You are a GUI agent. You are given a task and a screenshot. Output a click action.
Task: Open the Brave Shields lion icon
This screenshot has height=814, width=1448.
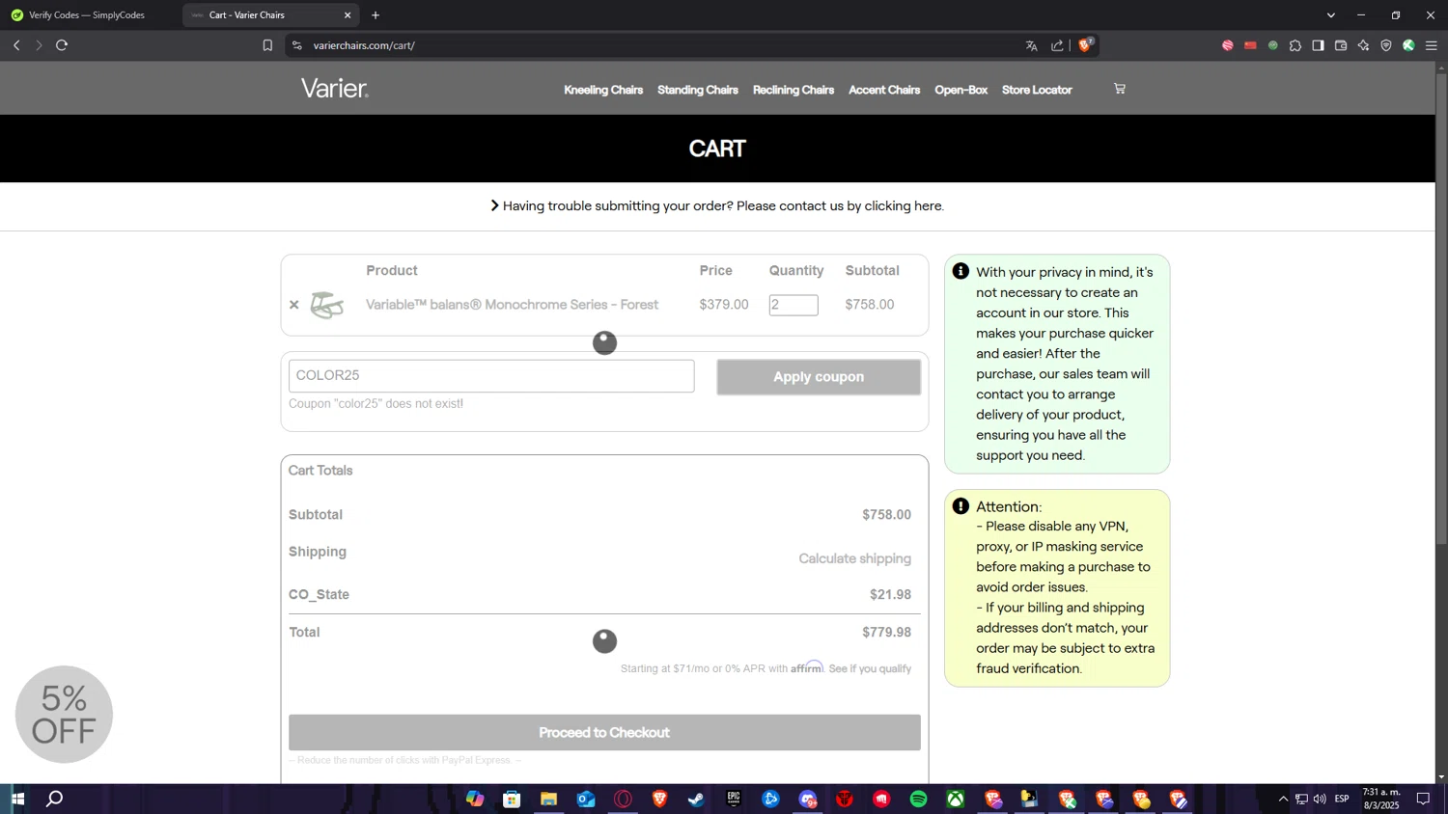click(x=1086, y=45)
